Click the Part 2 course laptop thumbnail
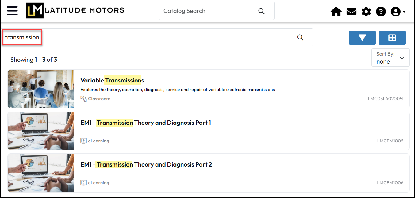 pyautogui.click(x=41, y=173)
